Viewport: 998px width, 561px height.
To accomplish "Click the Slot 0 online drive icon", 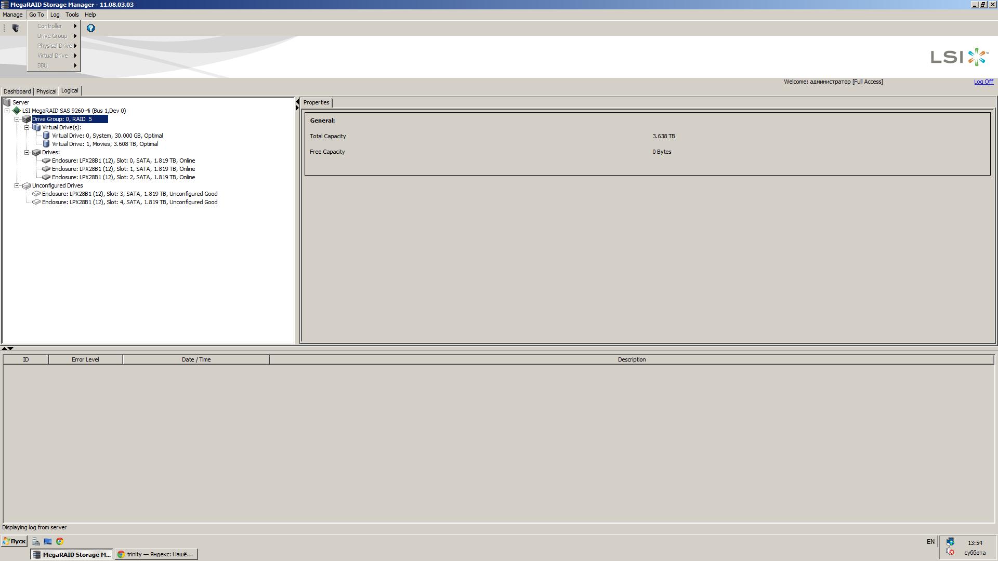I will pyautogui.click(x=46, y=161).
